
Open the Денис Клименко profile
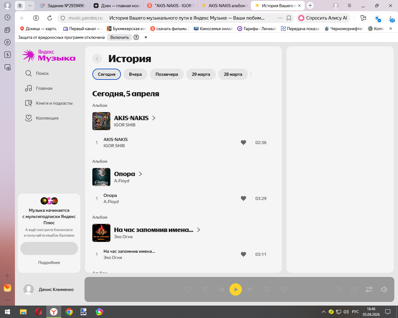tap(49, 289)
